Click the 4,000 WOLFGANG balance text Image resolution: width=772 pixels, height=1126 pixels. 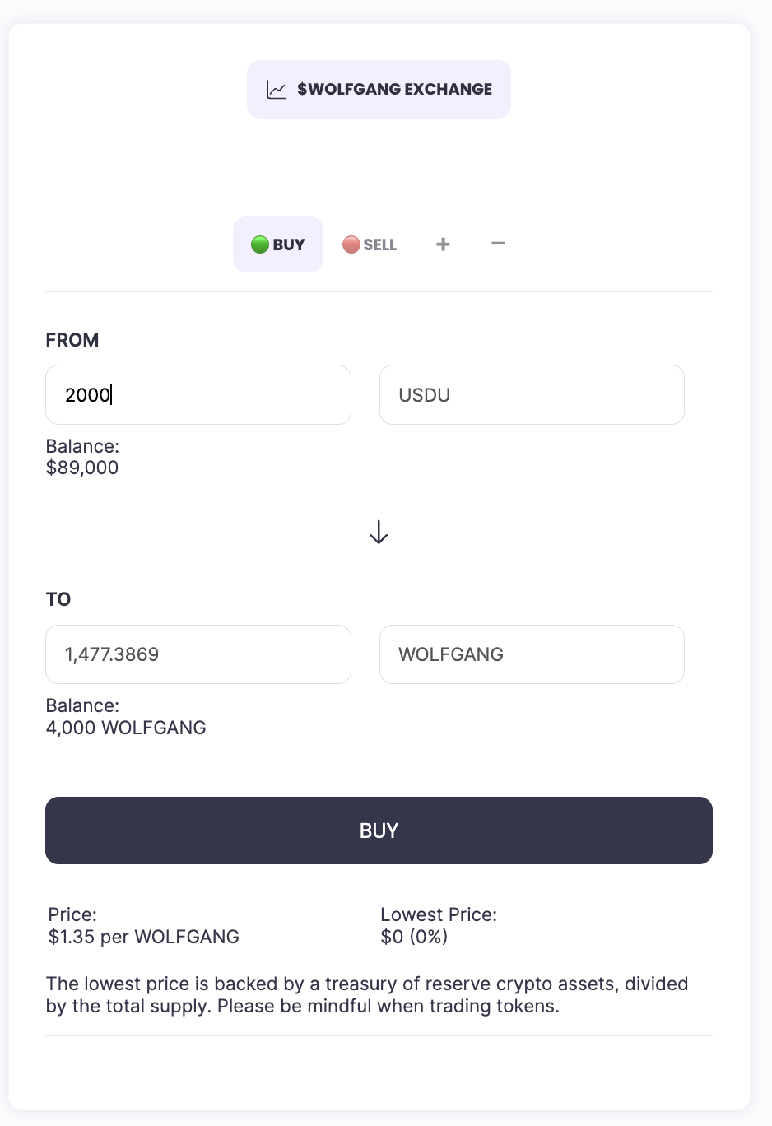coord(126,728)
